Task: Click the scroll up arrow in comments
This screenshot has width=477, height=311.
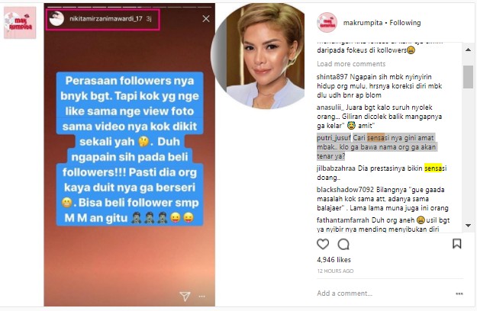Action: [x=468, y=50]
